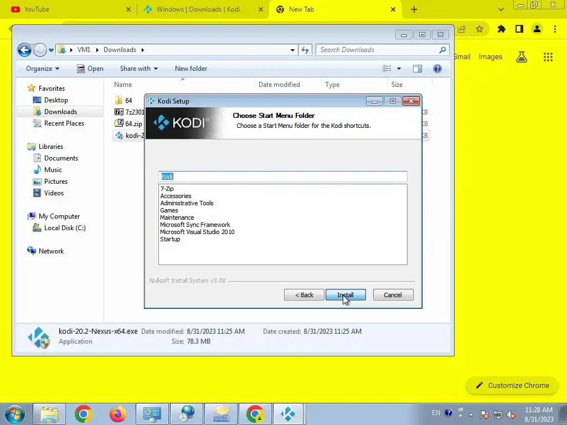
Task: Open the Search Labs flask icon
Action: click(x=522, y=57)
